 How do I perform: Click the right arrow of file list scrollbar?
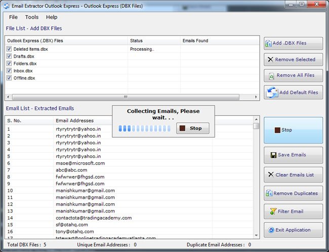coord(256,97)
